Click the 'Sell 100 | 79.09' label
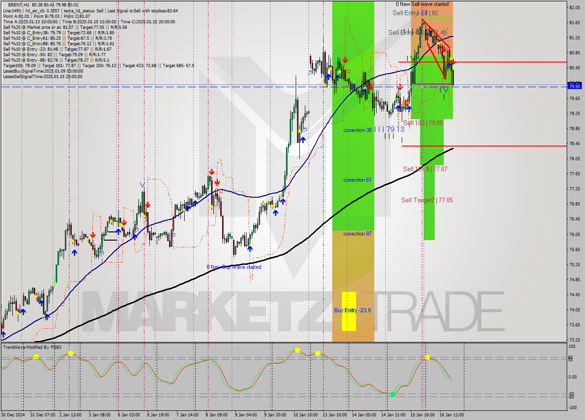 (423, 123)
